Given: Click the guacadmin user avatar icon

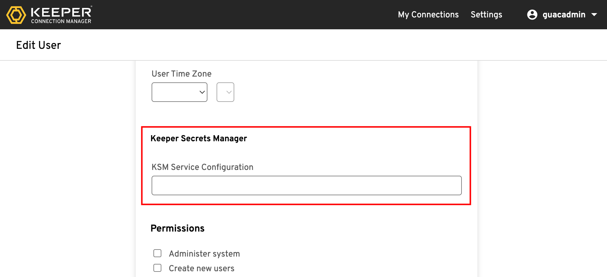Looking at the screenshot, I should click(x=532, y=15).
